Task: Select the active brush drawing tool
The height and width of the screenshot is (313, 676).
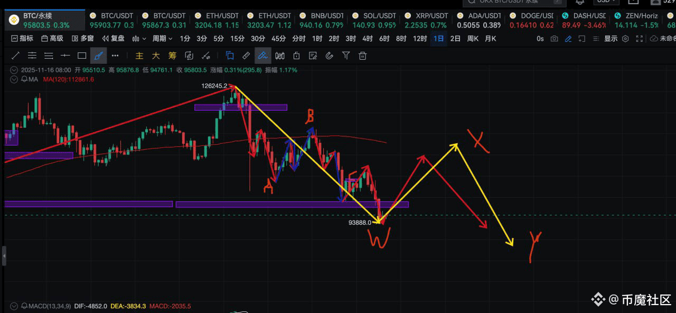Action: click(x=98, y=56)
